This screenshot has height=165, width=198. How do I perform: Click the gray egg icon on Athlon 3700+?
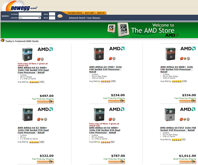114,58
